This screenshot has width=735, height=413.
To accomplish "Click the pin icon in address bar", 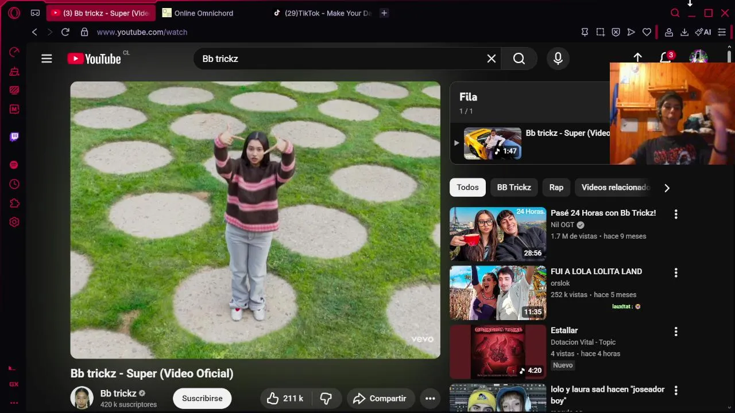I will (585, 32).
